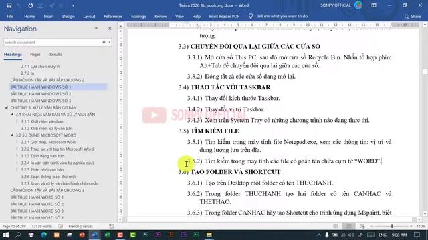This screenshot has width=428, height=240.
Task: Select the Headings tab in Navigation
Action: click(x=13, y=55)
